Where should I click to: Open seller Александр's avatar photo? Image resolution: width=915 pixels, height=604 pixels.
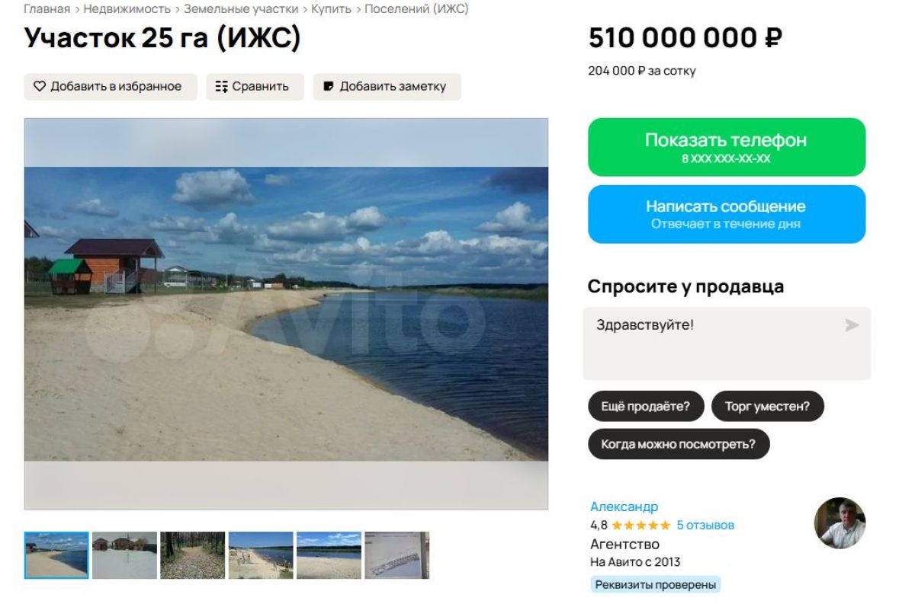point(840,523)
